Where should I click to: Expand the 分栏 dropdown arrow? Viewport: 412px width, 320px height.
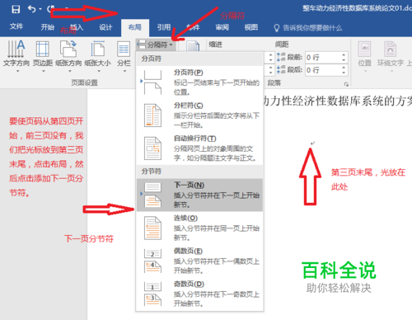[x=124, y=71]
